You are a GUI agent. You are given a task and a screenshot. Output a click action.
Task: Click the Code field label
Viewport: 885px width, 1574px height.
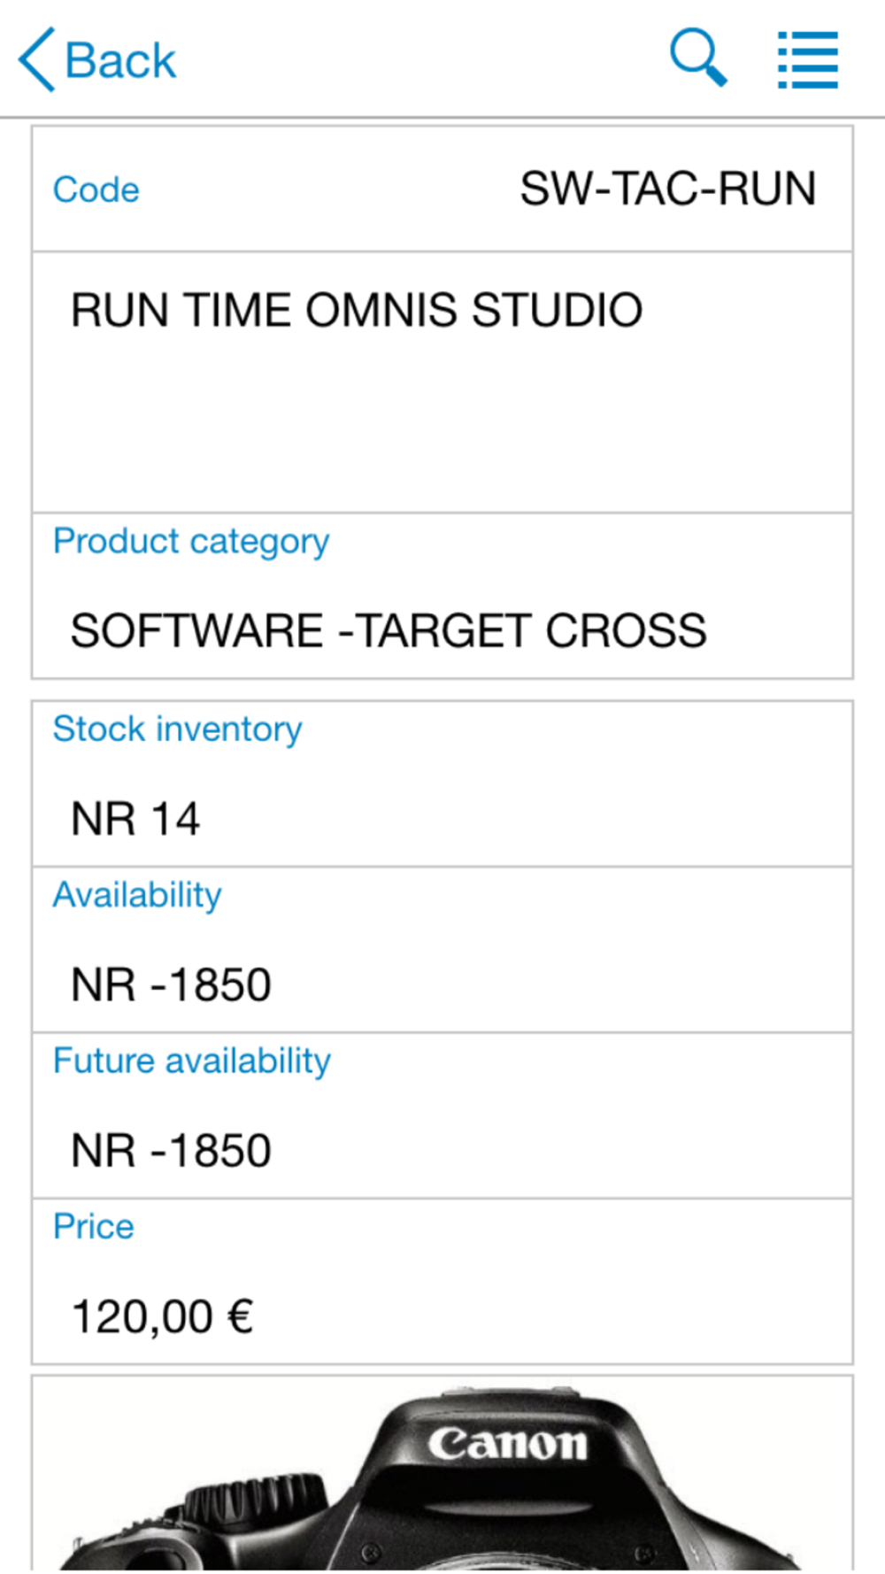point(96,189)
